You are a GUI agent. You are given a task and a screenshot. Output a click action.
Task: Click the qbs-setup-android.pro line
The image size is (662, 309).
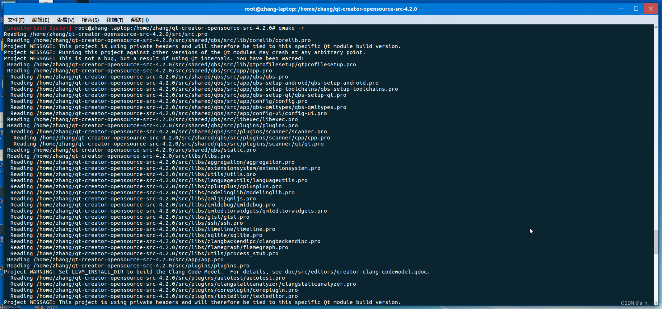coord(195,83)
